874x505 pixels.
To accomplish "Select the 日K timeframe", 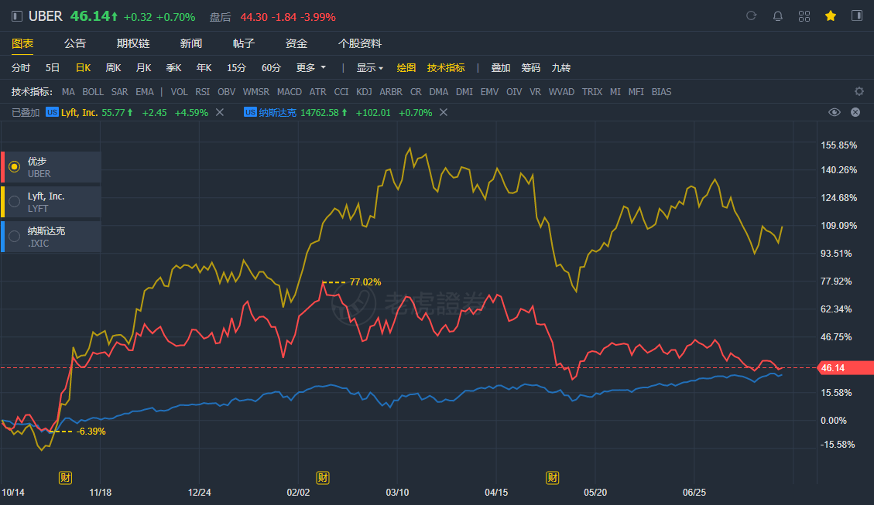I will pyautogui.click(x=83, y=68).
